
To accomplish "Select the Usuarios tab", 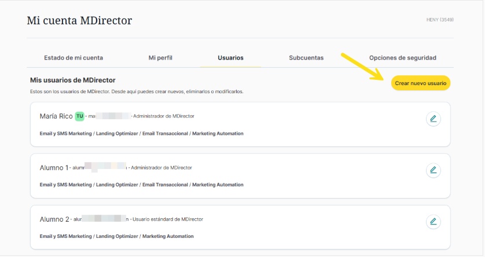I will (x=230, y=58).
